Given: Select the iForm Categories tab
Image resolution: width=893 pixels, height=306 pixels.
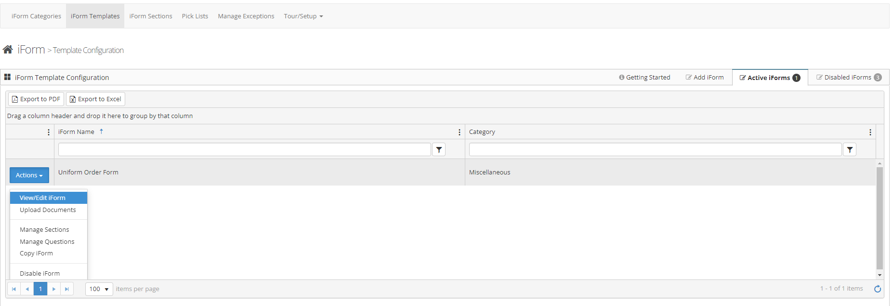Looking at the screenshot, I should tap(36, 16).
